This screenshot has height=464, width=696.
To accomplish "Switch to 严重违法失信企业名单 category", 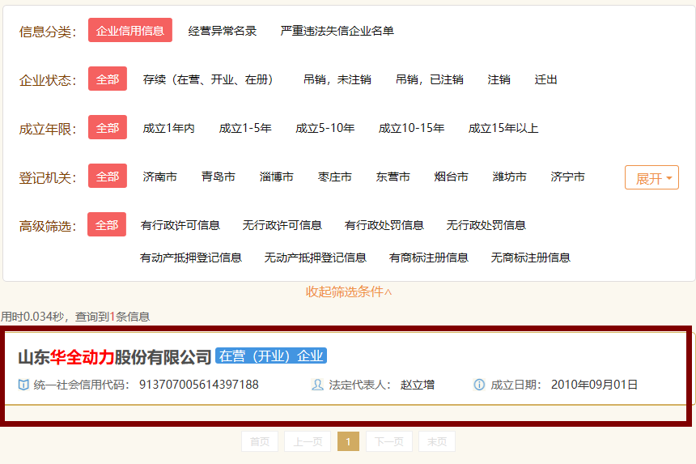I will click(337, 31).
